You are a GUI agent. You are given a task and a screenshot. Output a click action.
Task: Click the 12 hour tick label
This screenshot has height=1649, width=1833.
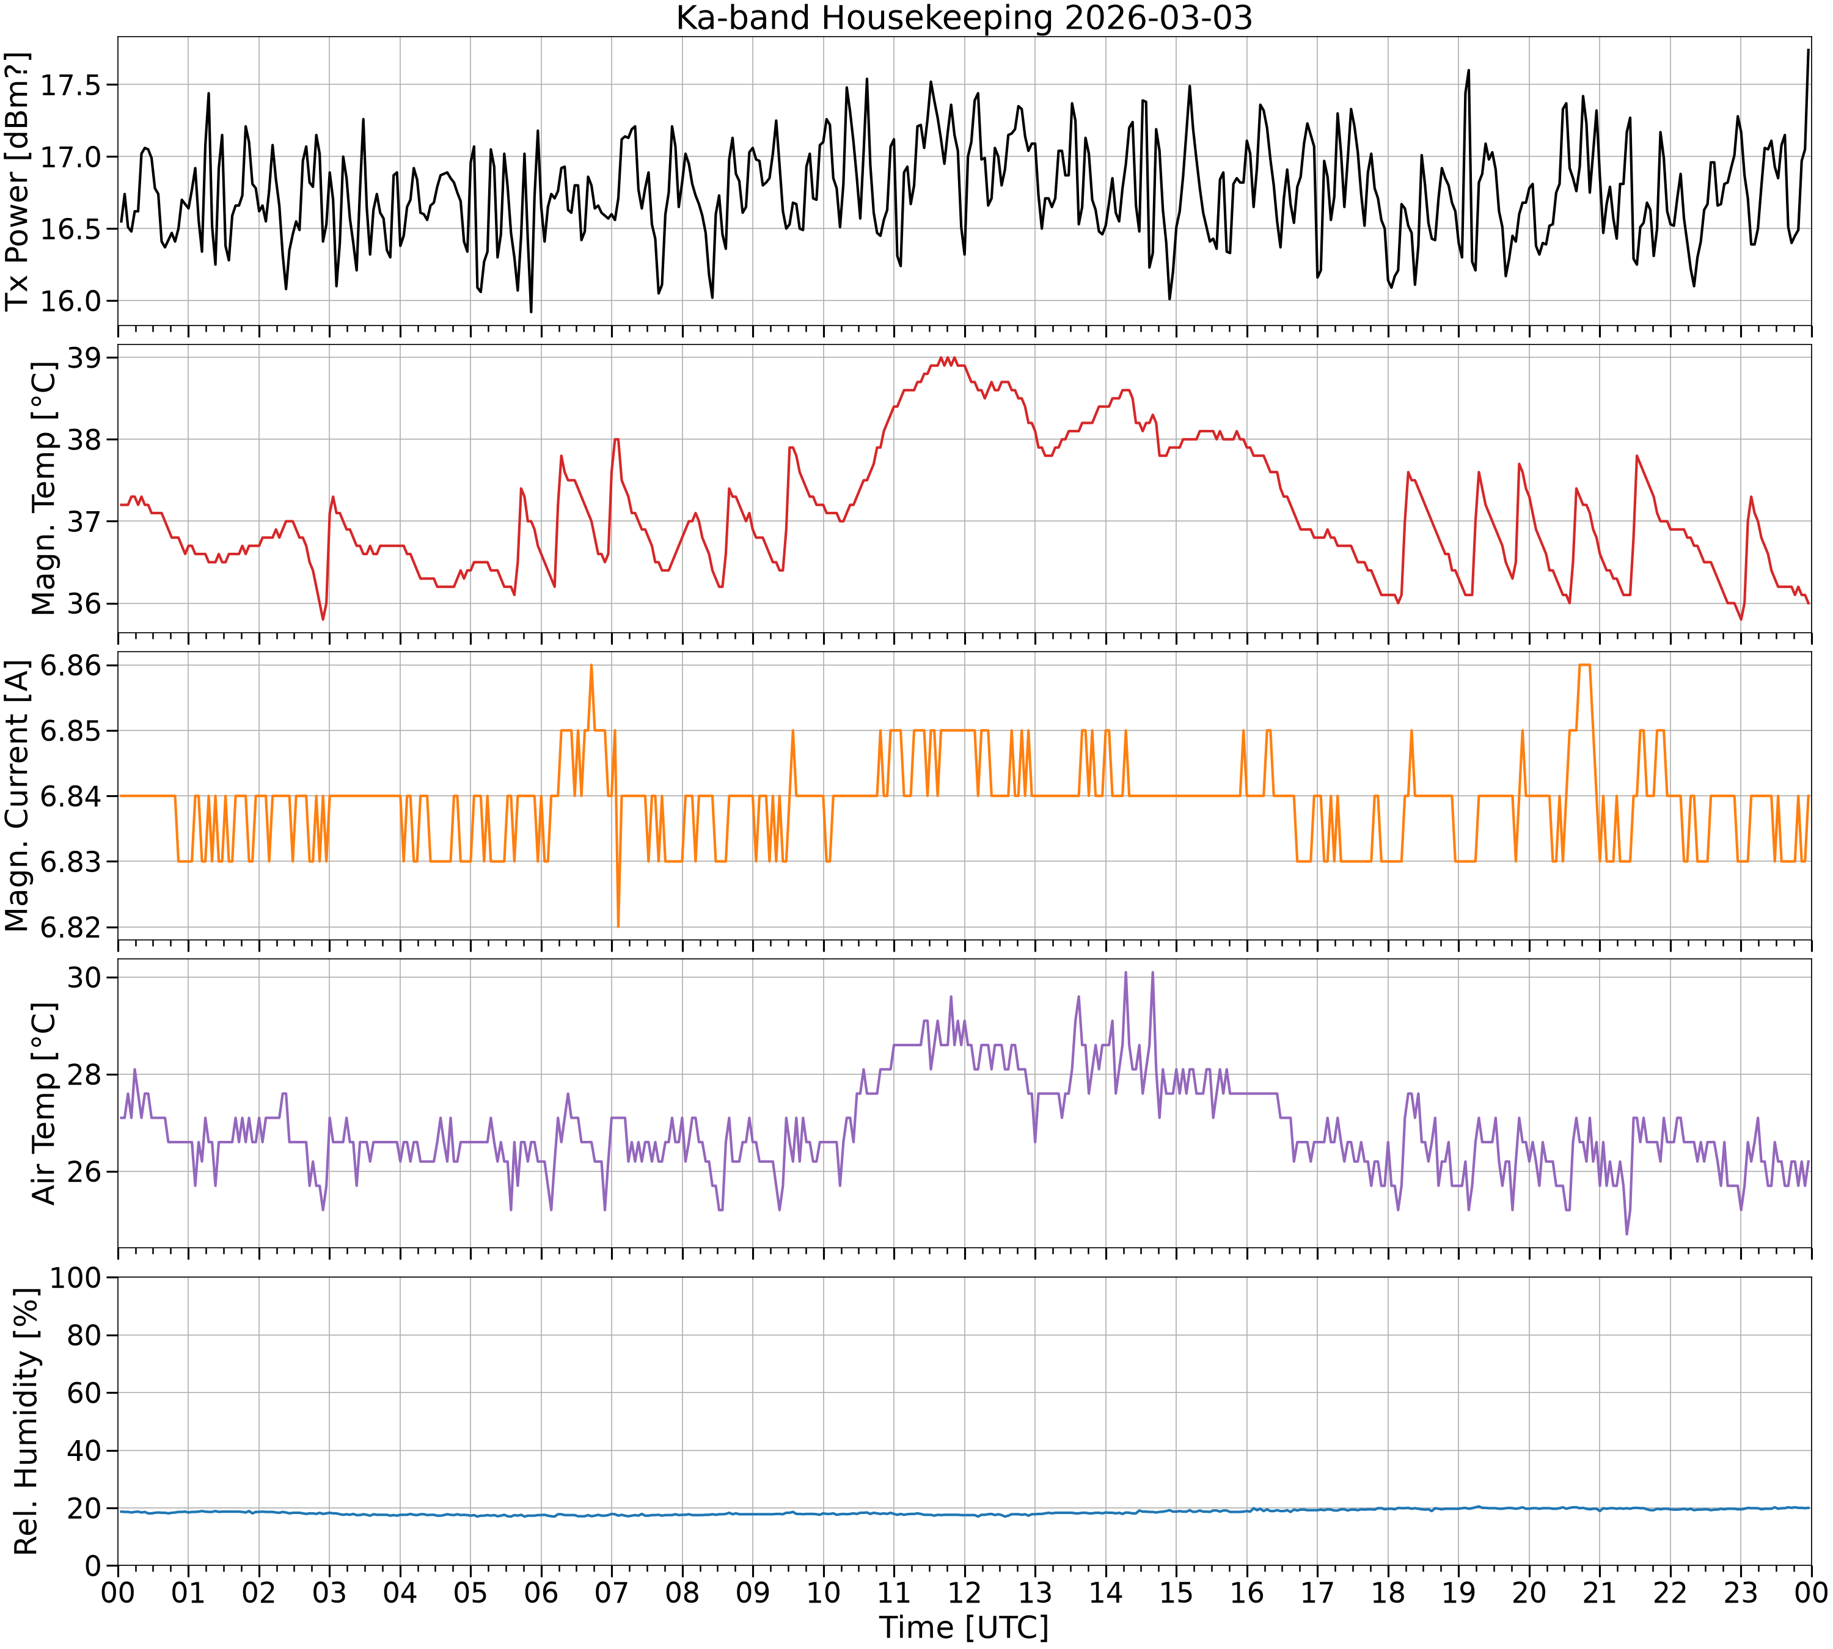coord(965,1591)
